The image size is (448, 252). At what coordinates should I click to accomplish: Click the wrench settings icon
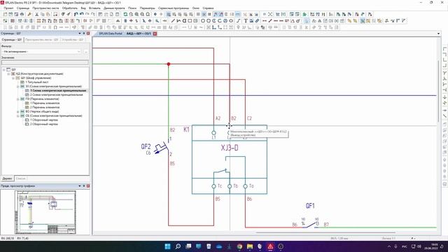pos(29,14)
